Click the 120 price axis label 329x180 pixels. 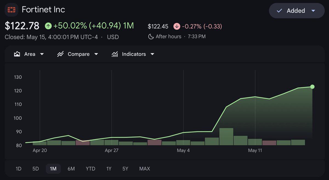click(x=18, y=91)
